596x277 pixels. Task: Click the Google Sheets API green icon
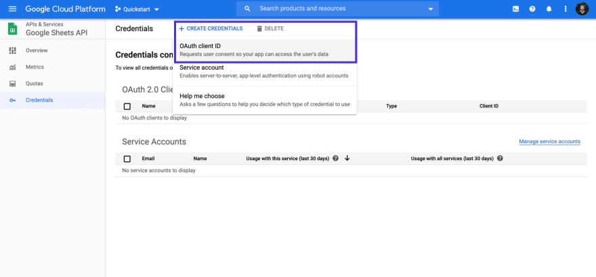point(13,29)
